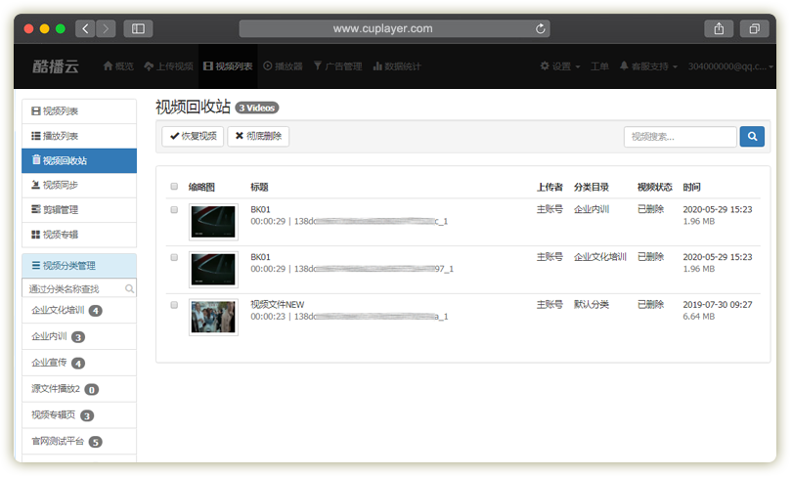
Task: Open 数据统计 statistics in top nav
Action: click(x=397, y=66)
